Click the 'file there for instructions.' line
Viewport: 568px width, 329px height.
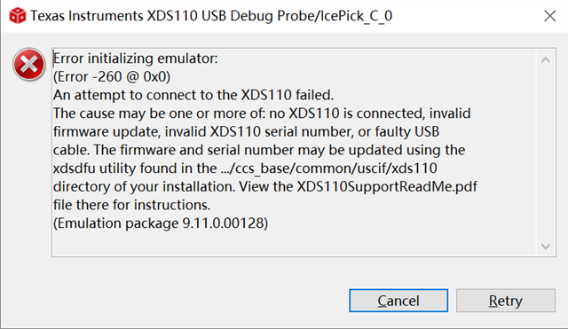[131, 205]
